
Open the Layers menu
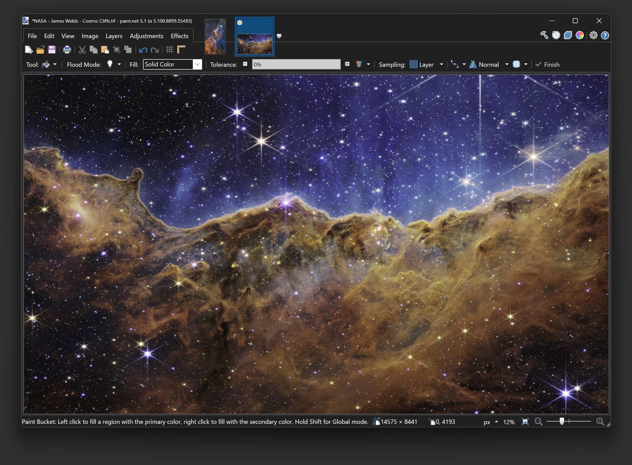click(x=114, y=36)
